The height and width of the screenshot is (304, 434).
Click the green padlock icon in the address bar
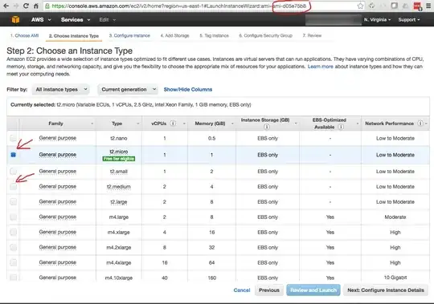(47, 6)
